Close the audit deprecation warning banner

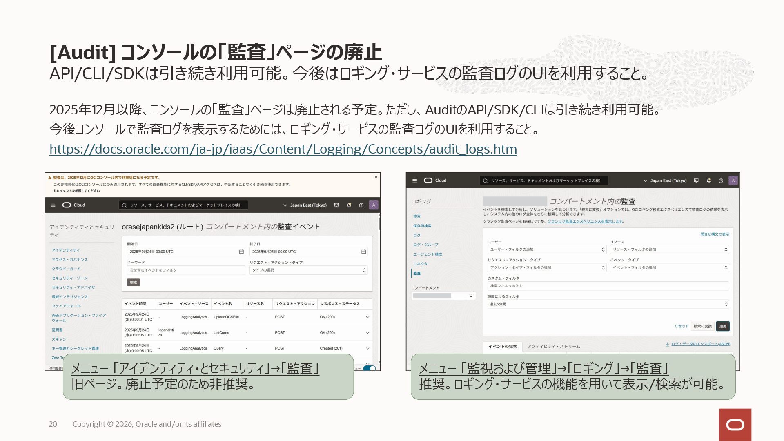(376, 177)
